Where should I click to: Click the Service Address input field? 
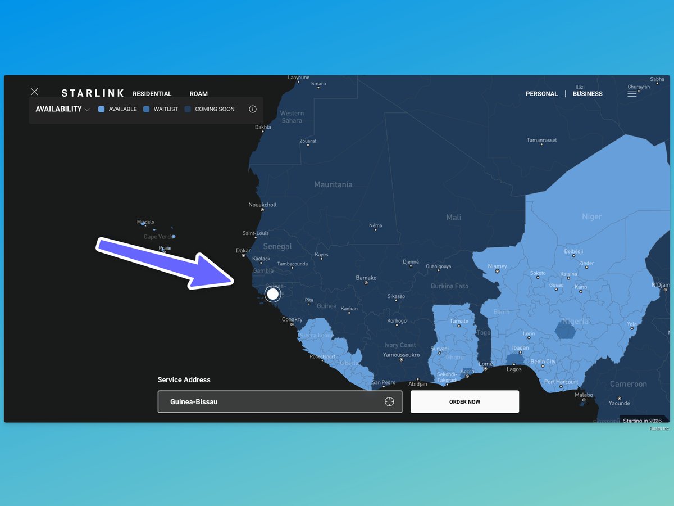pos(280,402)
